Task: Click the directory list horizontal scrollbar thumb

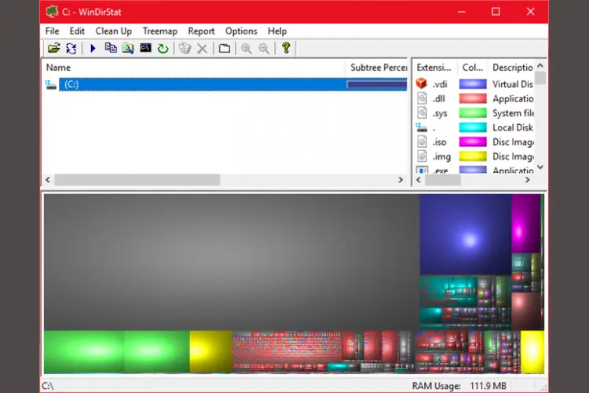Action: click(x=137, y=180)
